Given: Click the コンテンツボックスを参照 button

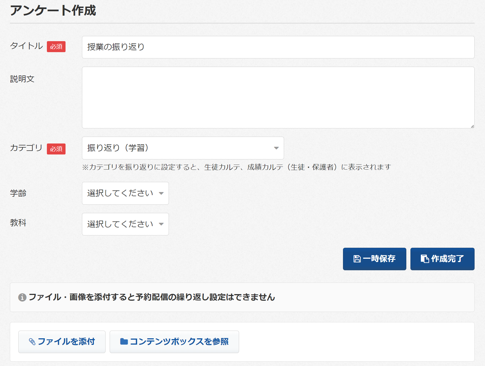Looking at the screenshot, I should (x=174, y=342).
